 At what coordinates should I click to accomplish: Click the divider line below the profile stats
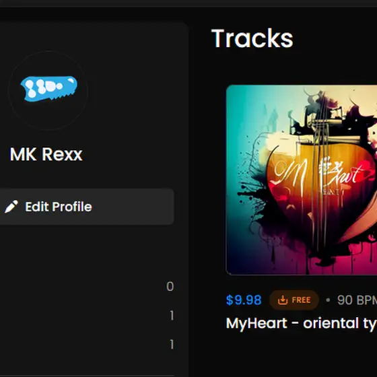(x=87, y=376)
